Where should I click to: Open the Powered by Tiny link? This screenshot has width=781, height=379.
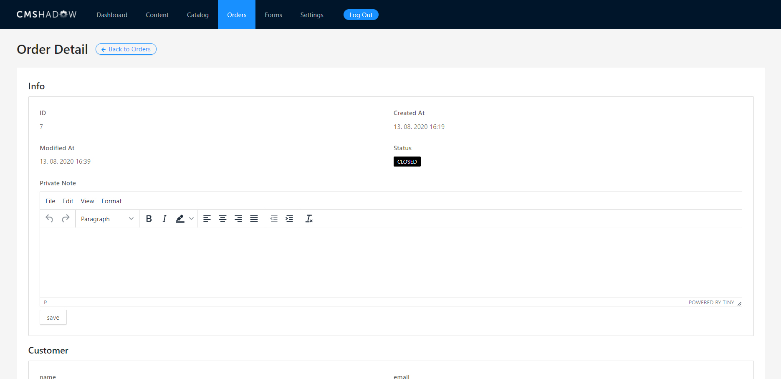click(711, 303)
